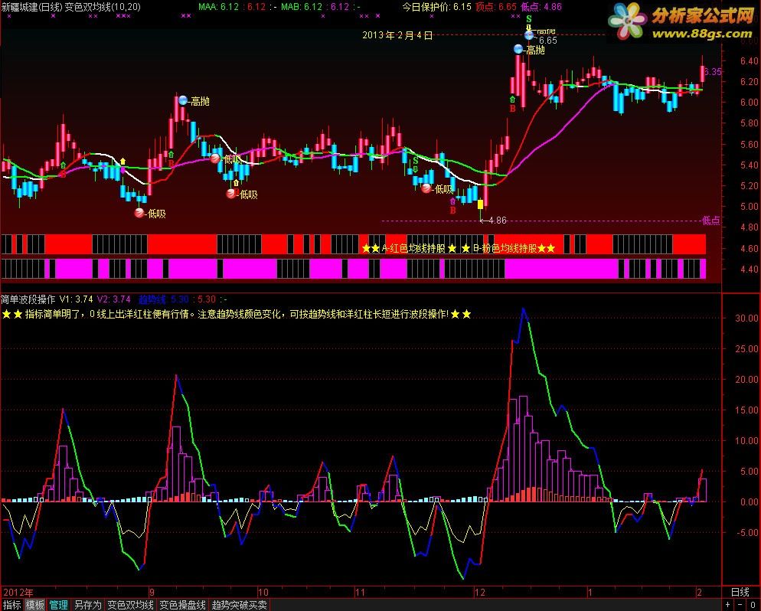Select the 变色双均线 indicator tab
The height and width of the screenshot is (611, 761).
click(x=130, y=605)
